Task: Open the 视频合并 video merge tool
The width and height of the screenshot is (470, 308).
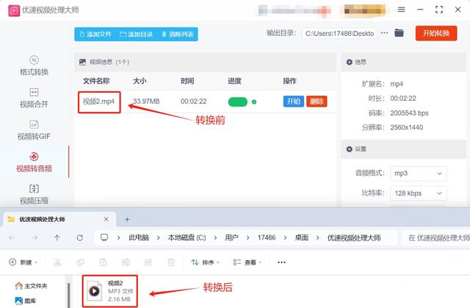Action: (x=34, y=98)
